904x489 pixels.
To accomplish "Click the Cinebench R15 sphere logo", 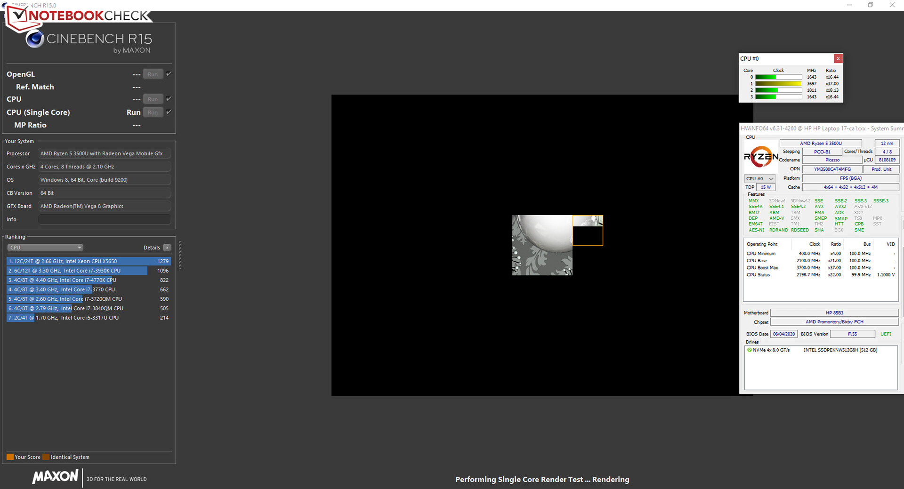I will pyautogui.click(x=35, y=40).
